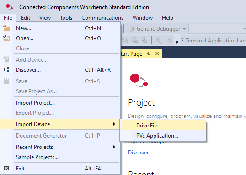Pin the Start Page tab
The image size is (246, 175).
pos(149,54)
